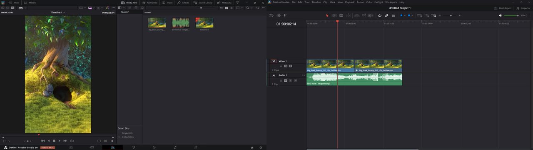The height and width of the screenshot is (150, 533).
Task: Open viewer three-dot options menu
Action: point(114,8)
